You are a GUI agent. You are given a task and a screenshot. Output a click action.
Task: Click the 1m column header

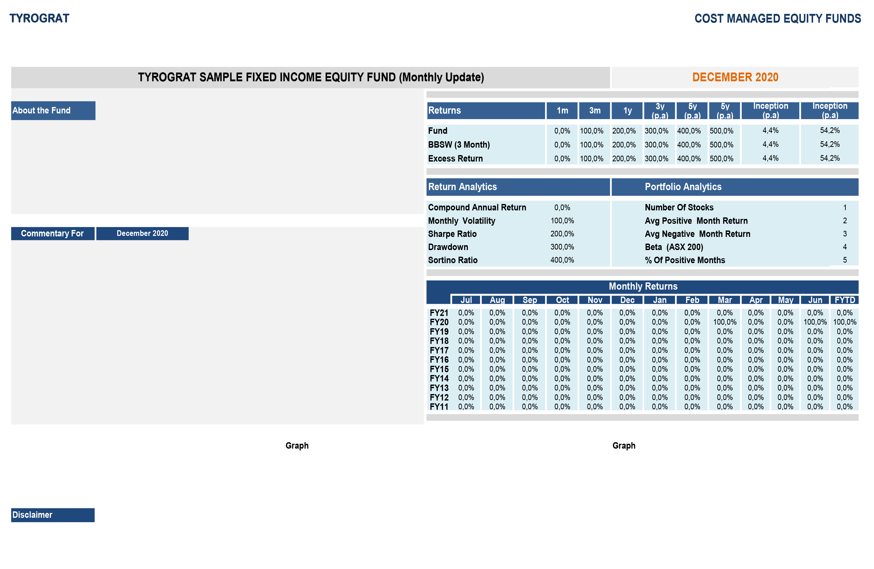point(562,111)
